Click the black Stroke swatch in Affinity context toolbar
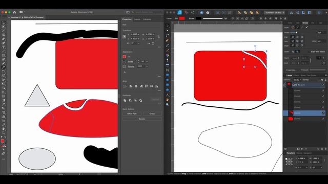 click(198, 18)
